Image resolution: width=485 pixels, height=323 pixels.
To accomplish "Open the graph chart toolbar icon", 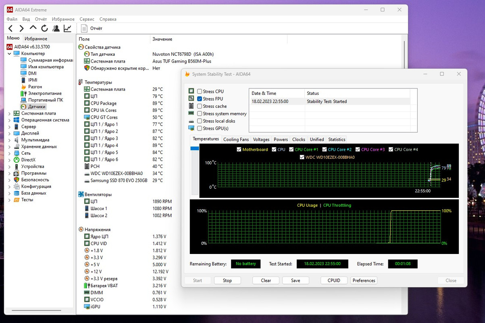I will (67, 28).
